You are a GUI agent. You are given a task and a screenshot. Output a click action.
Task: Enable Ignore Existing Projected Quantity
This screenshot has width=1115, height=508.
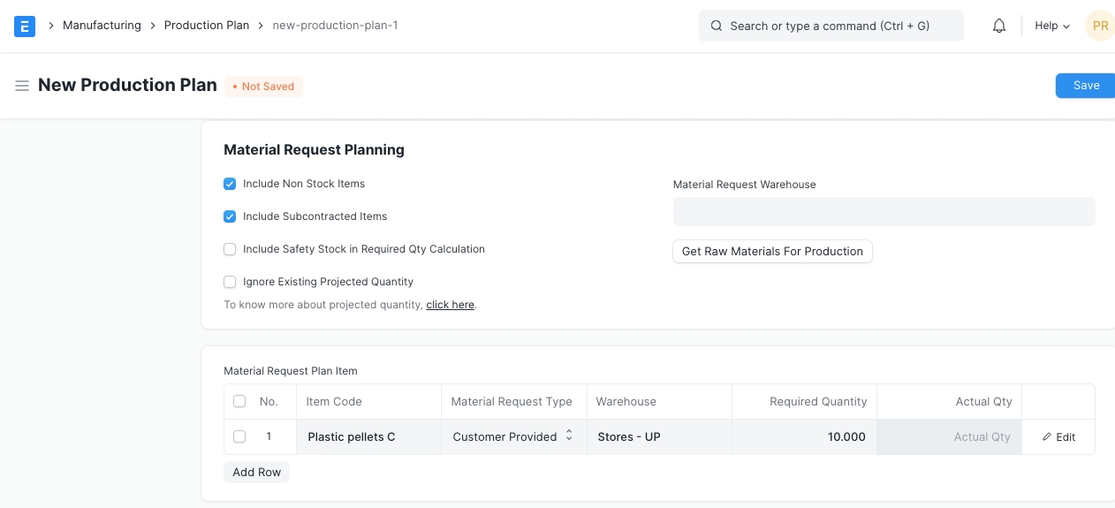[x=230, y=282]
